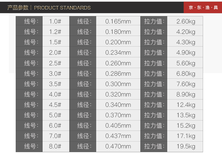Viewport: 222px width, 154px height.
Task: Click the 0.300mm diameter value
Action: [x=118, y=84]
